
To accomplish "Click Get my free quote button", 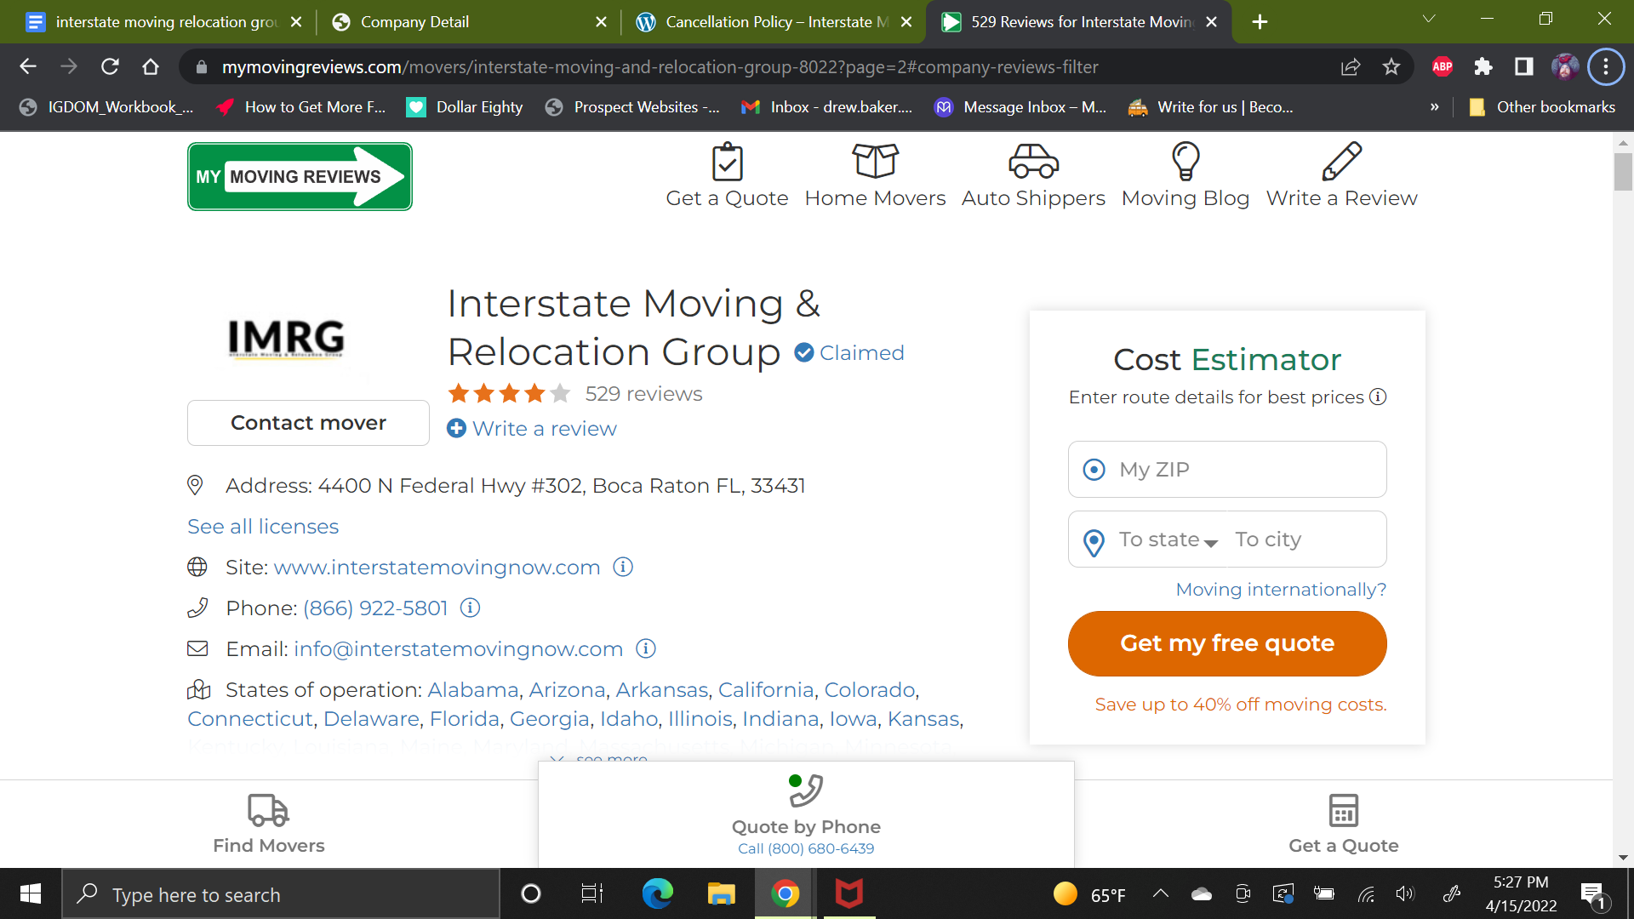I will pyautogui.click(x=1227, y=643).
